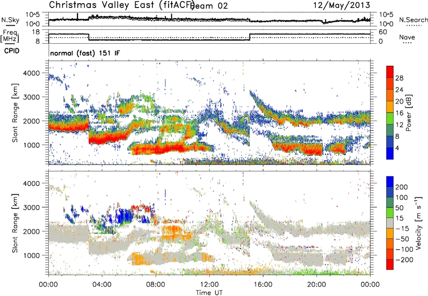Click the '8' power colorbar label
Image resolution: width=428 pixels, height=296 pixels.
click(x=398, y=137)
